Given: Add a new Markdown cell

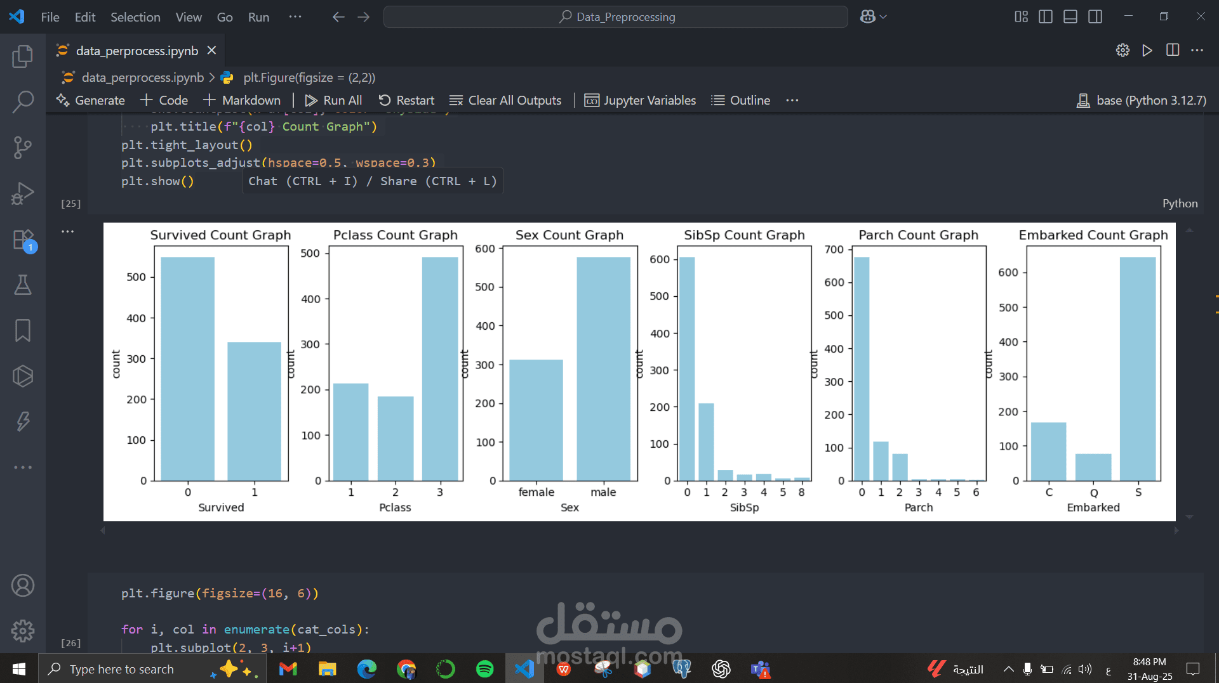Looking at the screenshot, I should coord(242,100).
